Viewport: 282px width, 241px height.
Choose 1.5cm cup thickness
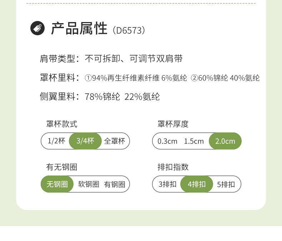pyautogui.click(x=194, y=141)
